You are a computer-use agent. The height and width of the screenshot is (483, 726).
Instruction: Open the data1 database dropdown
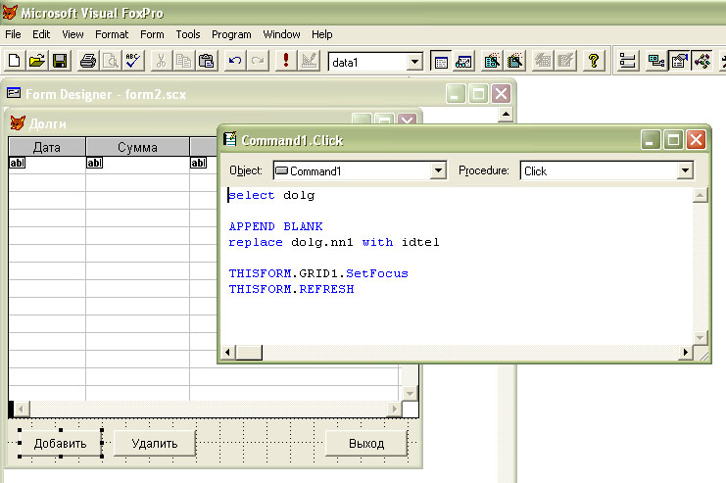(x=414, y=63)
